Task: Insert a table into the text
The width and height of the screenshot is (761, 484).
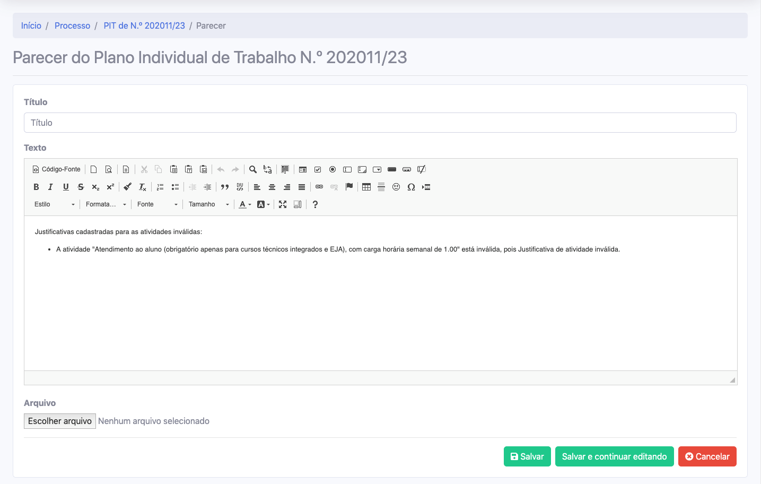Action: [x=366, y=187]
